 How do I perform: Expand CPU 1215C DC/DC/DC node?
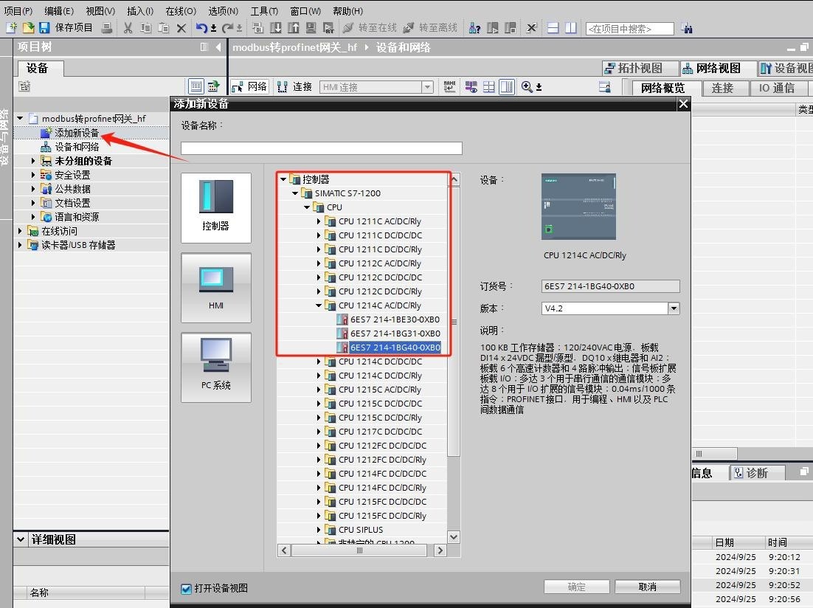pyautogui.click(x=319, y=403)
